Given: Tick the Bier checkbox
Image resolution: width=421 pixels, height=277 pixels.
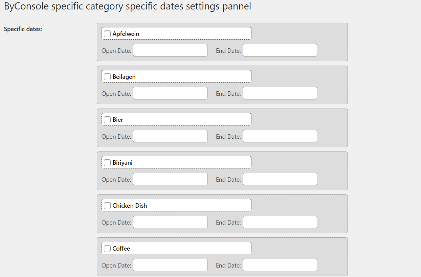Looking at the screenshot, I should [x=107, y=119].
